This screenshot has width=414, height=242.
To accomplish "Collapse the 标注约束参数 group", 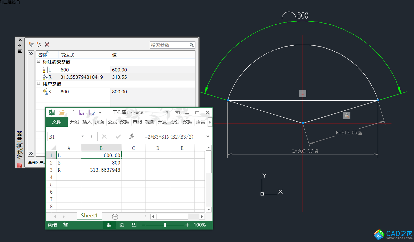I will pyautogui.click(x=39, y=62).
